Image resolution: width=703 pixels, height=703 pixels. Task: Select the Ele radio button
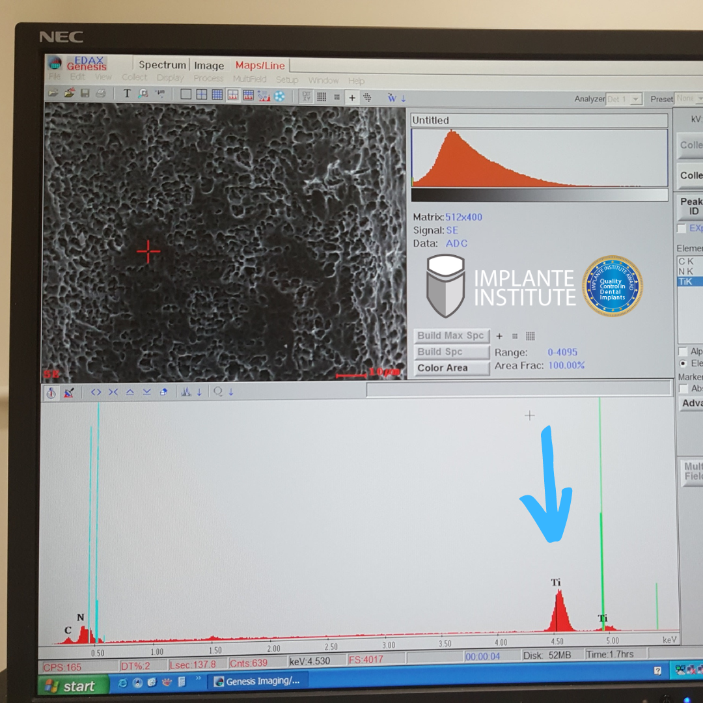click(x=683, y=363)
